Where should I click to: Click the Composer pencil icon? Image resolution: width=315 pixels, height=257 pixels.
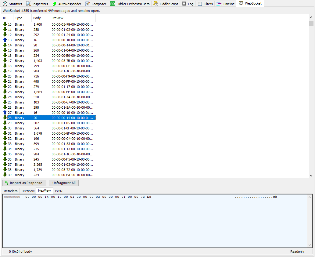(88, 4)
